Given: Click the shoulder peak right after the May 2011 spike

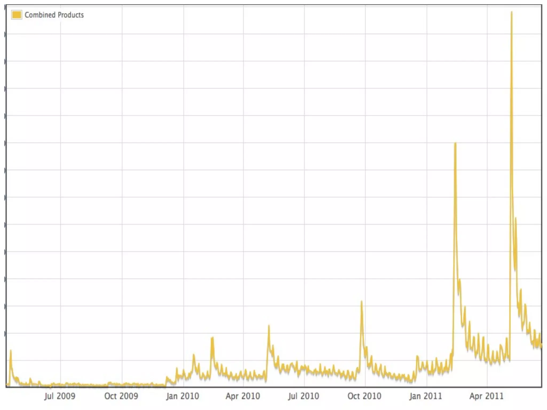Looking at the screenshot, I should click(x=516, y=218).
